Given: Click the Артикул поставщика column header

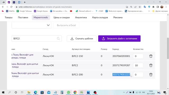Looking at the screenshot, I should tap(81, 49).
